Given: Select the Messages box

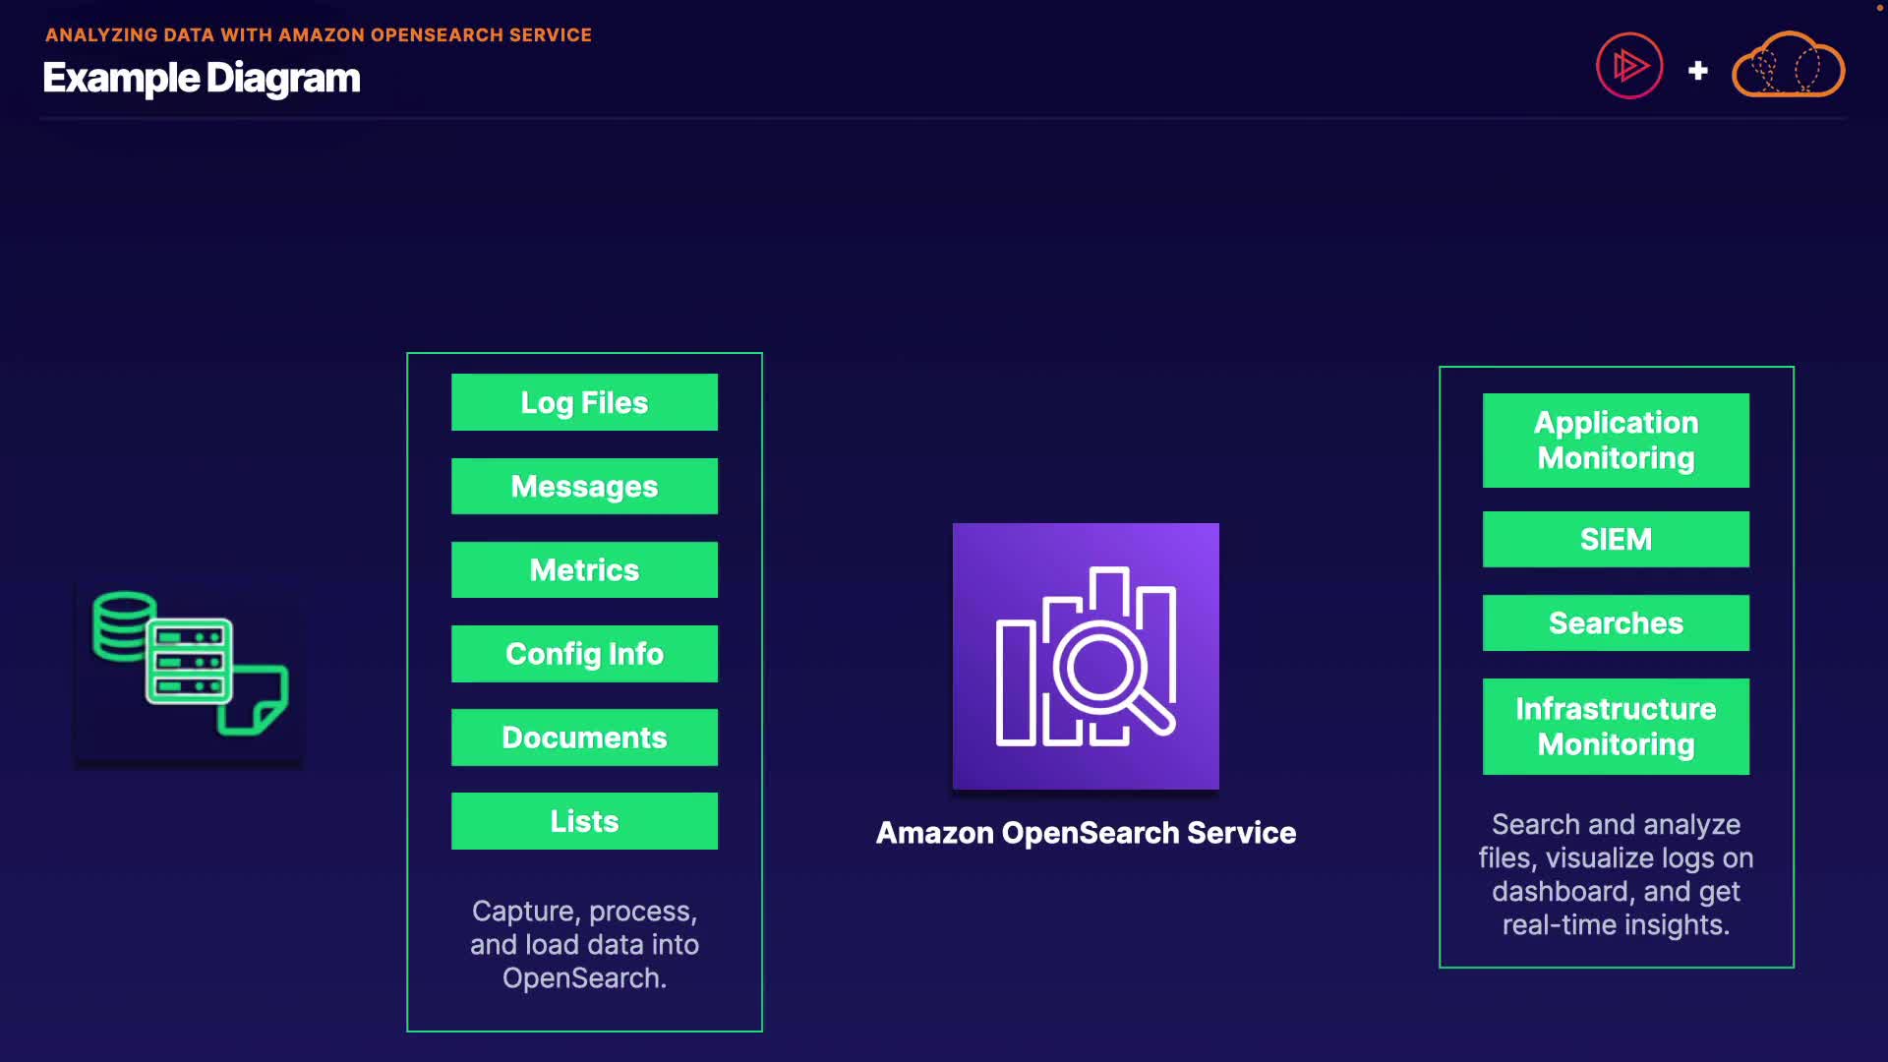Looking at the screenshot, I should pos(584,486).
